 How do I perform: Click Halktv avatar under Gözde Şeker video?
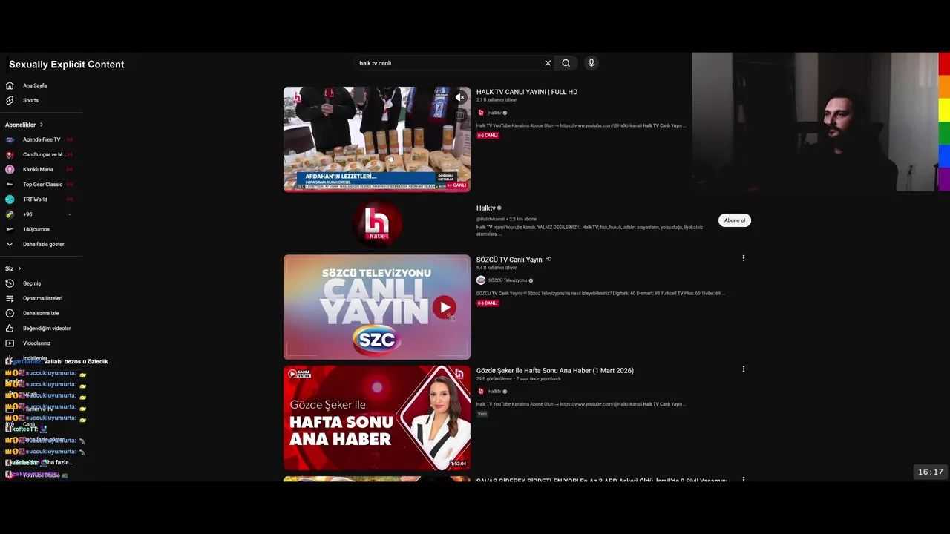(x=481, y=391)
